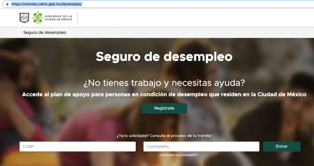Screen dimensions: 314x166
Task: Click the green CDMX government logo
Action: click(x=38, y=18)
